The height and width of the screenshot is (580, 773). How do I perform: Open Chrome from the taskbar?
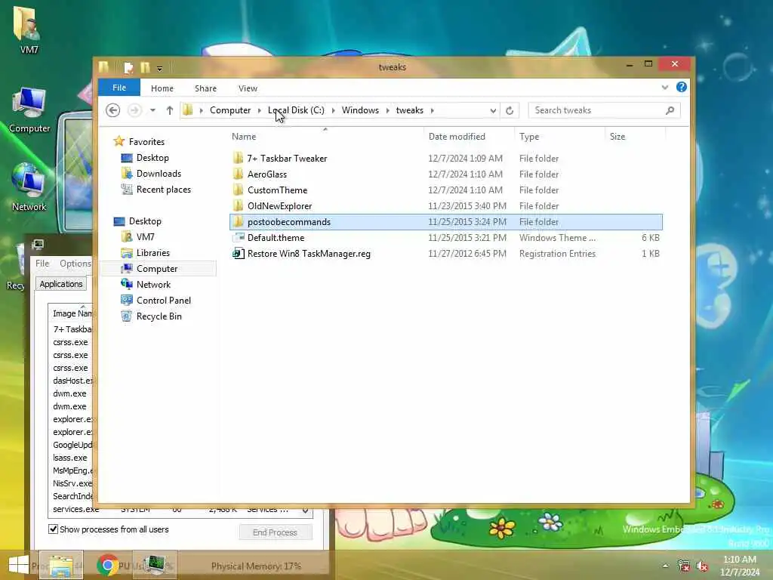click(107, 565)
